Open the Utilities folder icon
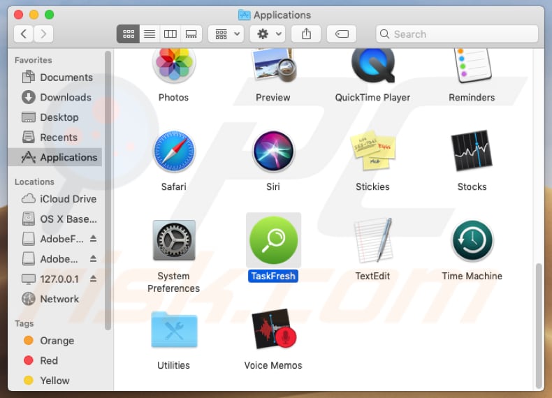This screenshot has width=552, height=398. [174, 330]
